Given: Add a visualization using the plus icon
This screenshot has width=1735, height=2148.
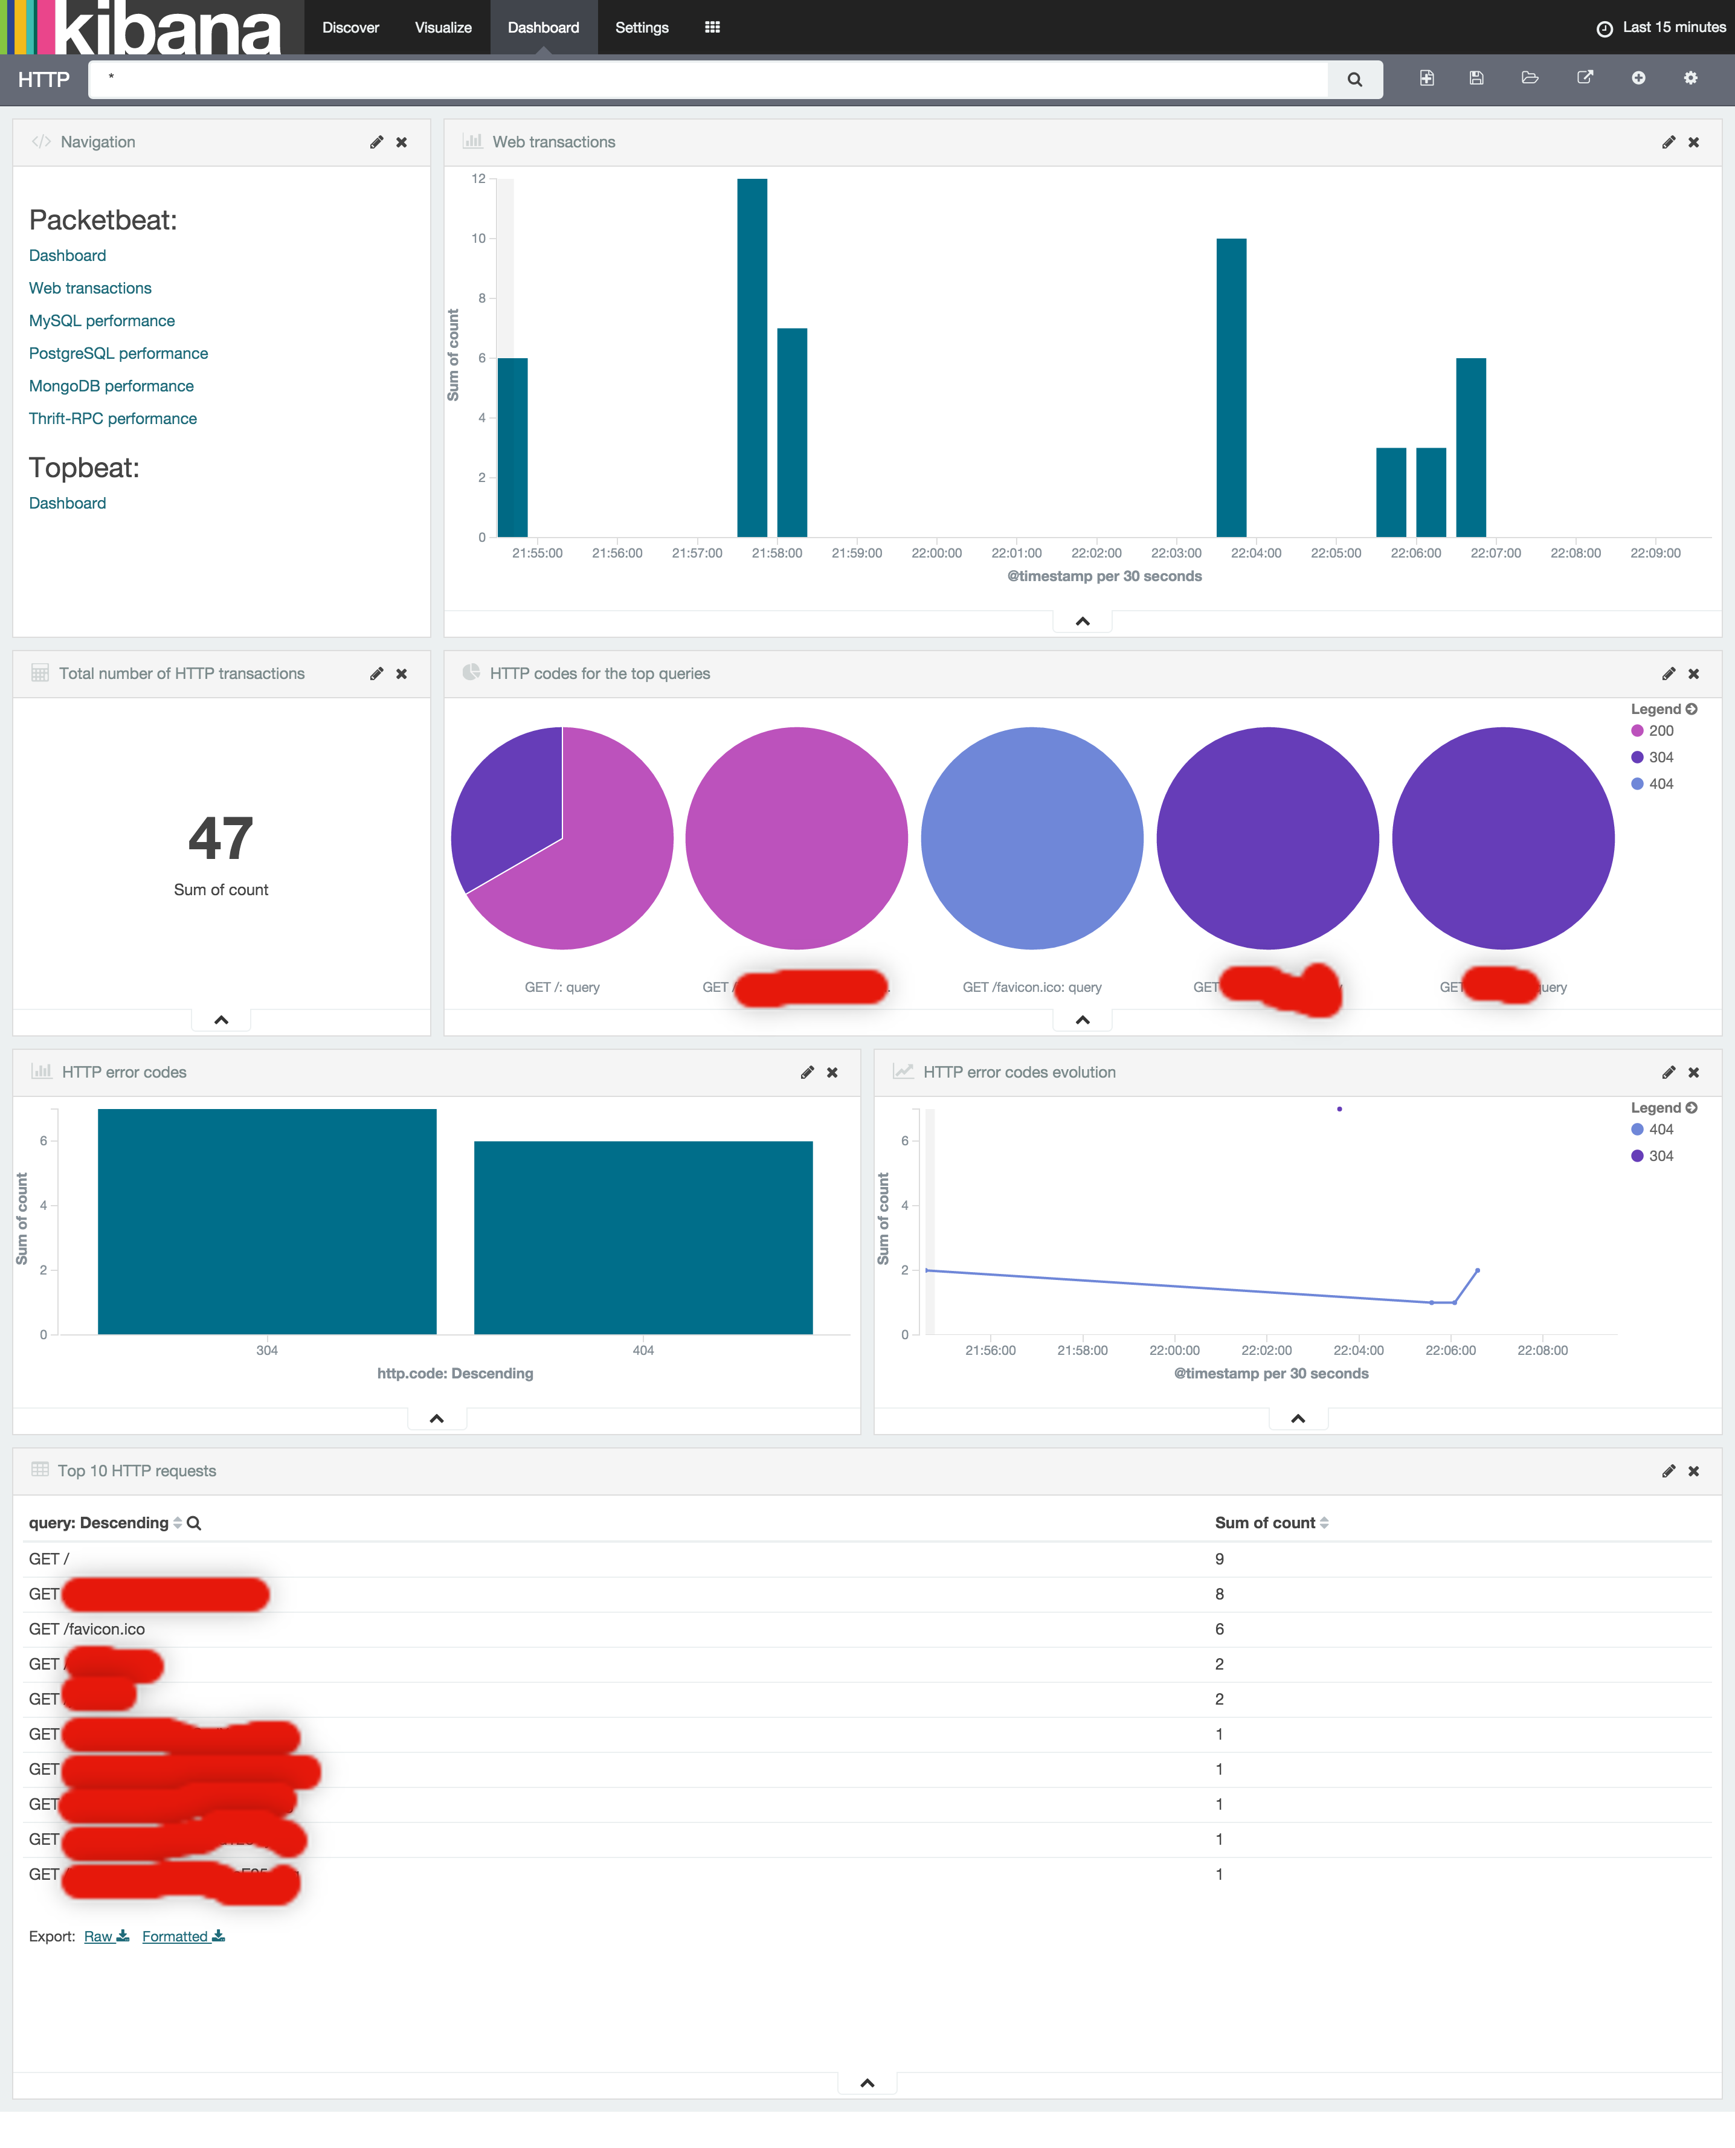Looking at the screenshot, I should [x=1639, y=78].
